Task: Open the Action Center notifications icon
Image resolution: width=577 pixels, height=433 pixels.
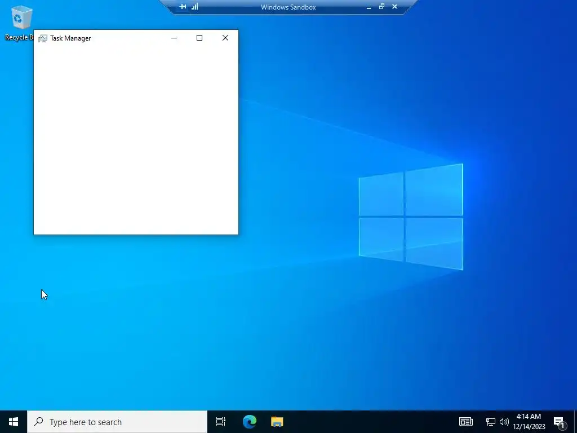Action: click(x=560, y=422)
